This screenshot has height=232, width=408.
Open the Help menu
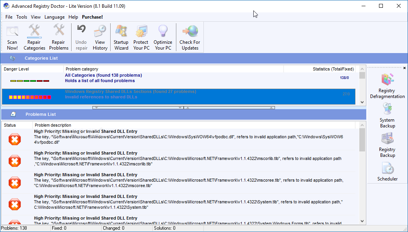pyautogui.click(x=73, y=17)
